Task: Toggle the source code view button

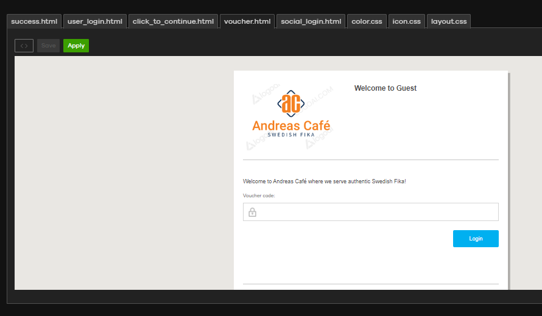Action: point(24,46)
